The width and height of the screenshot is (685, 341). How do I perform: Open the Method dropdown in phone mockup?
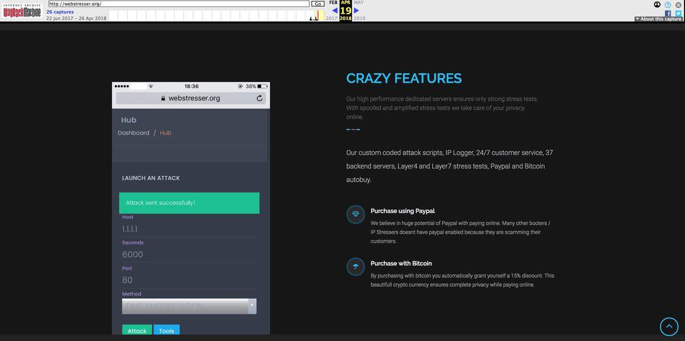click(189, 306)
